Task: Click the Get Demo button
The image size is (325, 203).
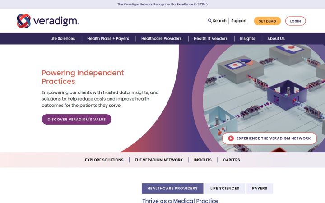Action: click(267, 21)
